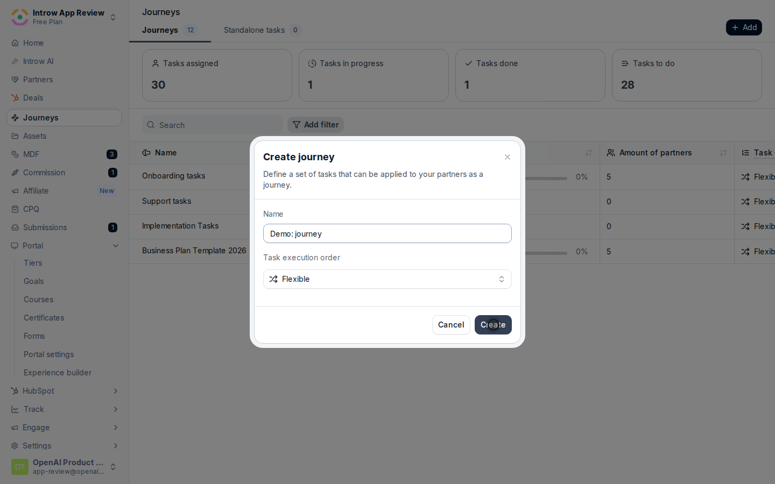Click the Submissions inbox icon
775x484 pixels.
15,227
